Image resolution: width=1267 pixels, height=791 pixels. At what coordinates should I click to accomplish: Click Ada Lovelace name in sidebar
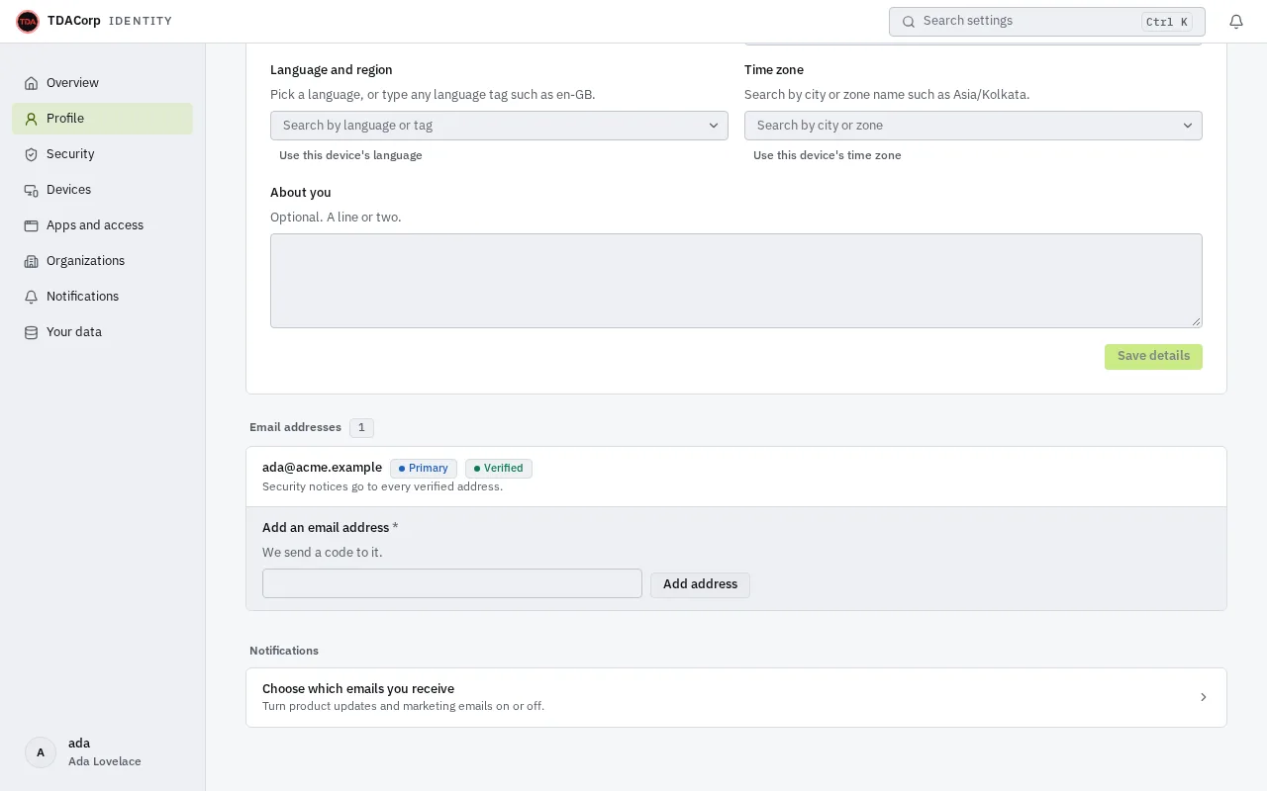click(x=105, y=761)
